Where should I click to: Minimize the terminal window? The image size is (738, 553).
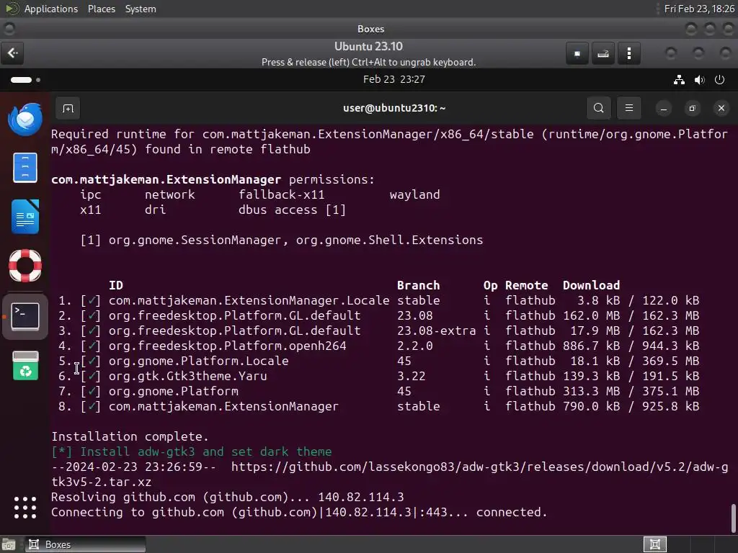click(664, 109)
